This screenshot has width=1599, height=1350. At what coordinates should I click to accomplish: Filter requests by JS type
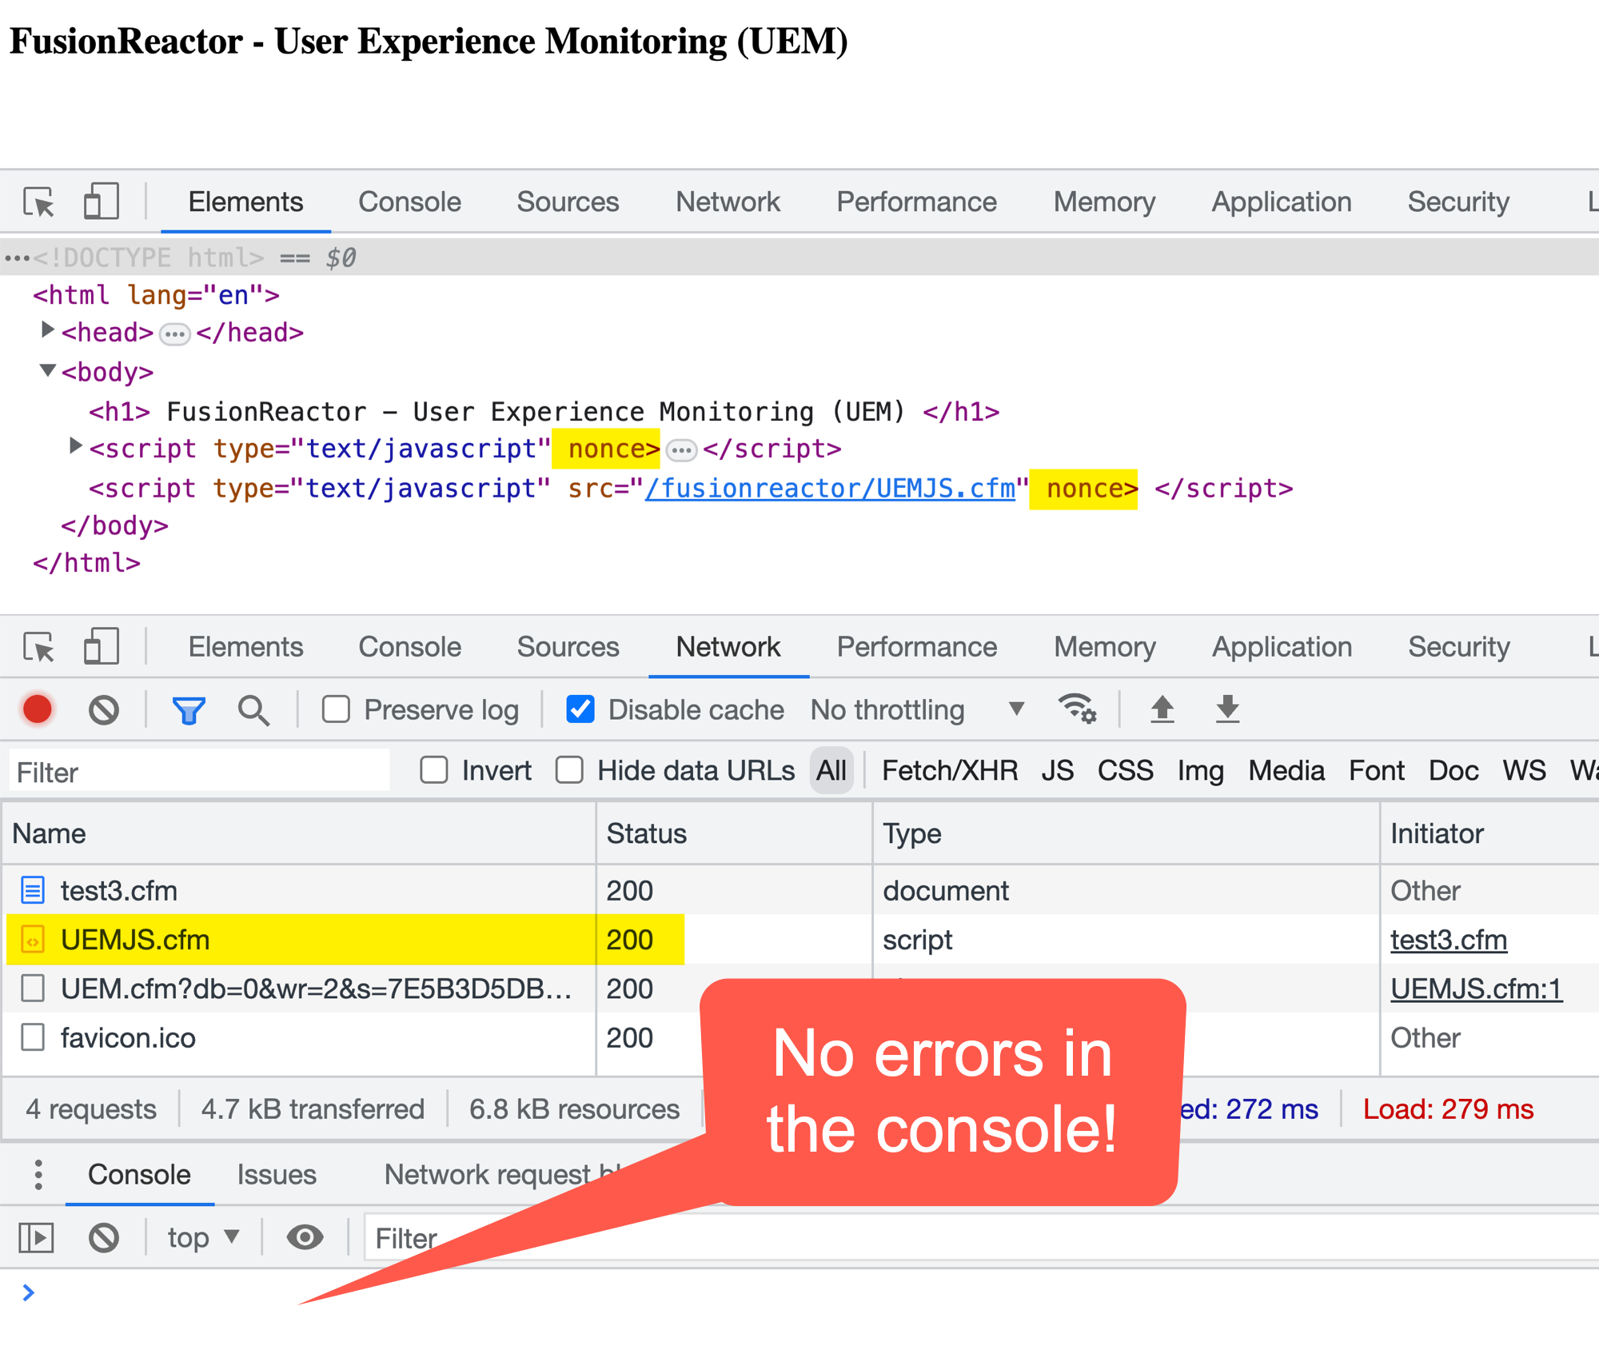coord(1057,770)
